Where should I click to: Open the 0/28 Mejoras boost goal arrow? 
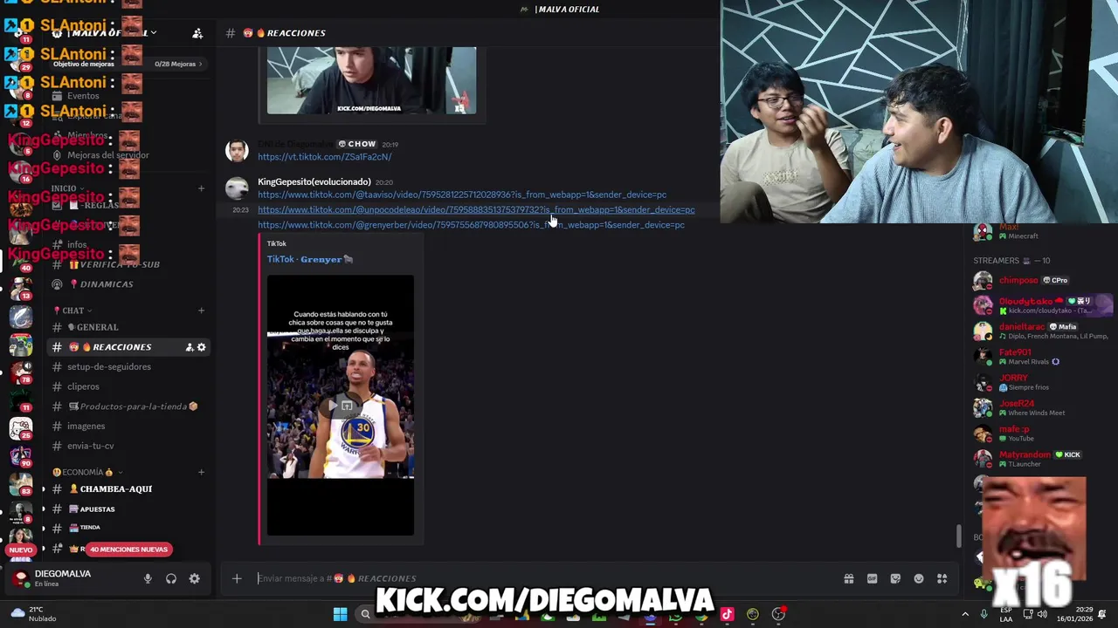tap(200, 64)
